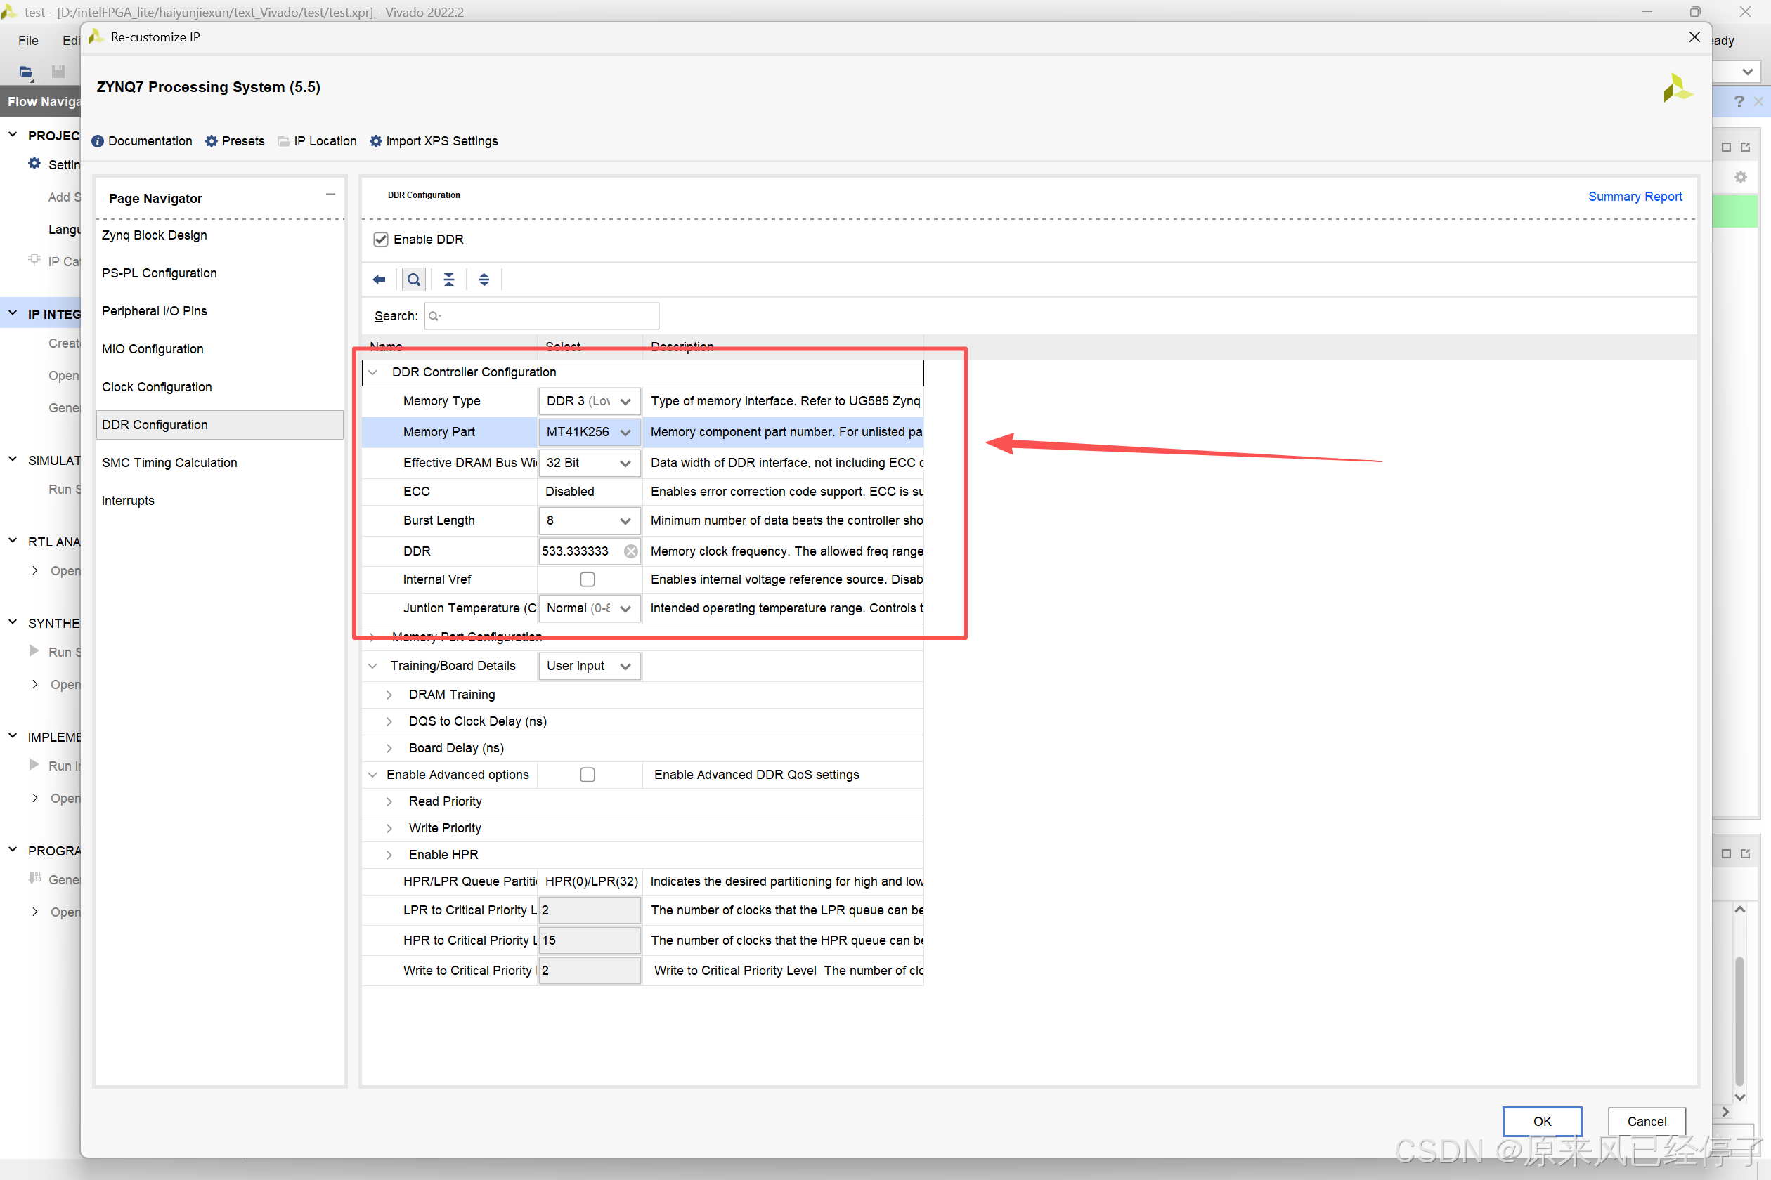Clear the DDR frequency field value
The image size is (1771, 1180).
(631, 551)
